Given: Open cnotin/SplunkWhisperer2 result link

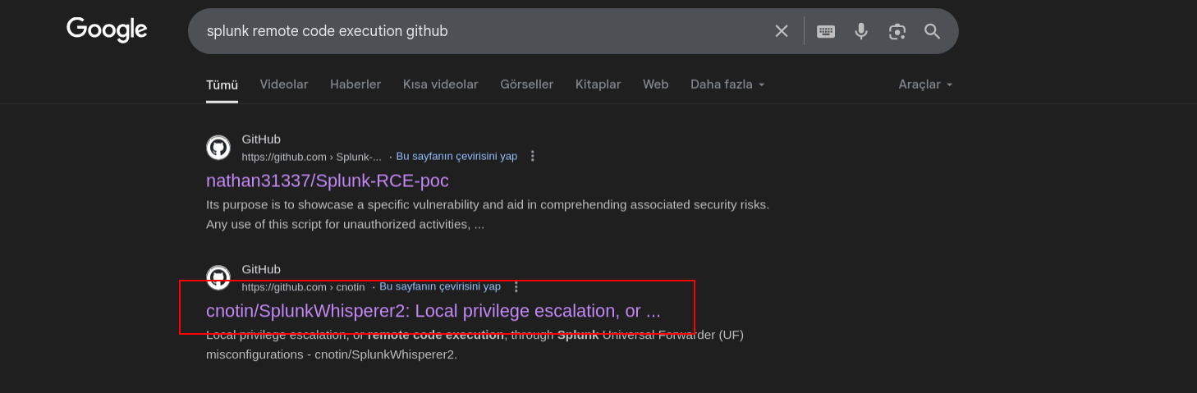Looking at the screenshot, I should [433, 311].
